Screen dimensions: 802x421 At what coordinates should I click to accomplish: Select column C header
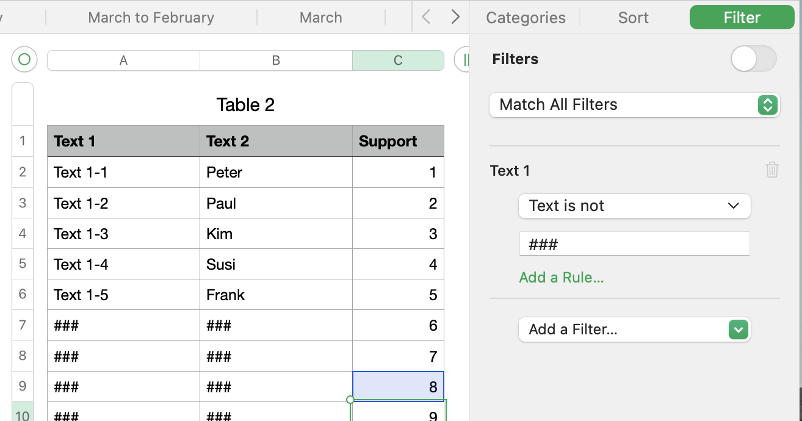point(398,60)
